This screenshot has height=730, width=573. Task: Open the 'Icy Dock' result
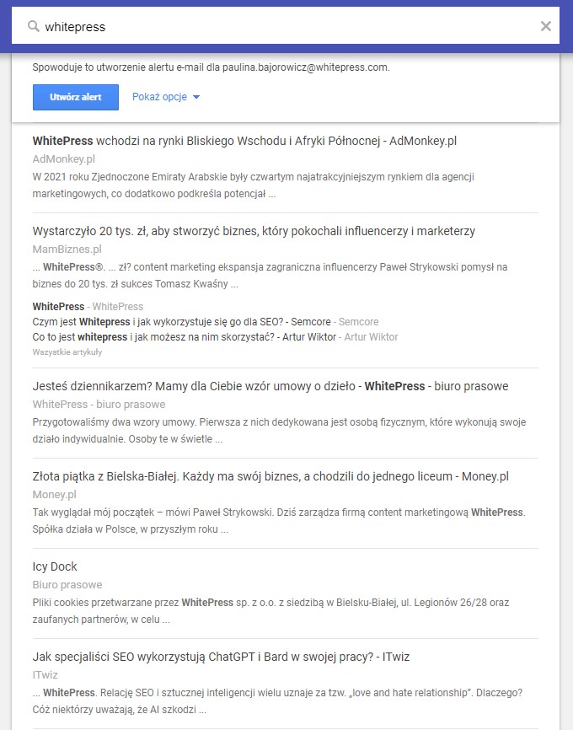[55, 566]
